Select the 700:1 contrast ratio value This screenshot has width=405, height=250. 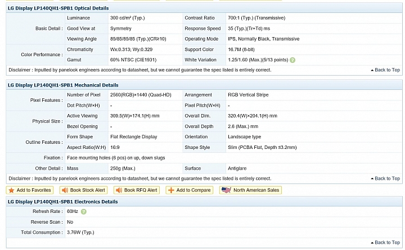click(x=256, y=18)
